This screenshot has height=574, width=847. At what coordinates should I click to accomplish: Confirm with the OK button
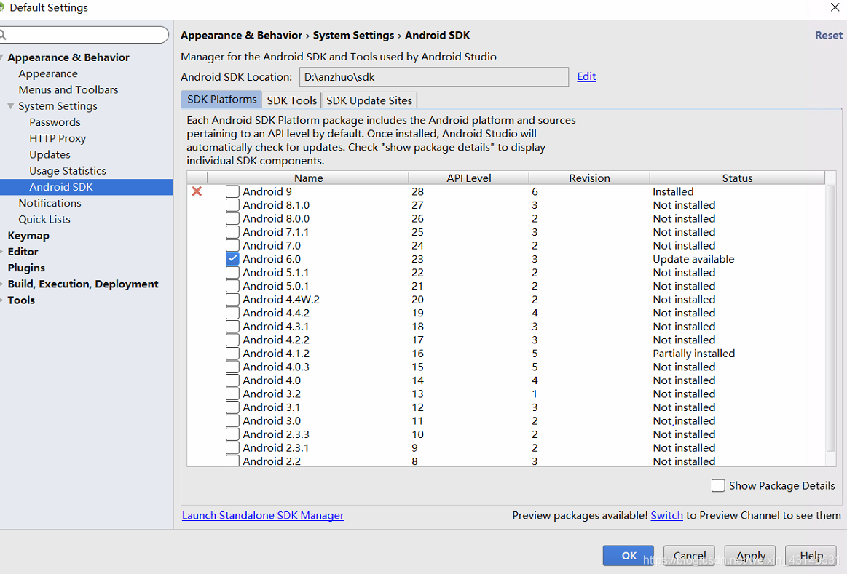point(629,556)
